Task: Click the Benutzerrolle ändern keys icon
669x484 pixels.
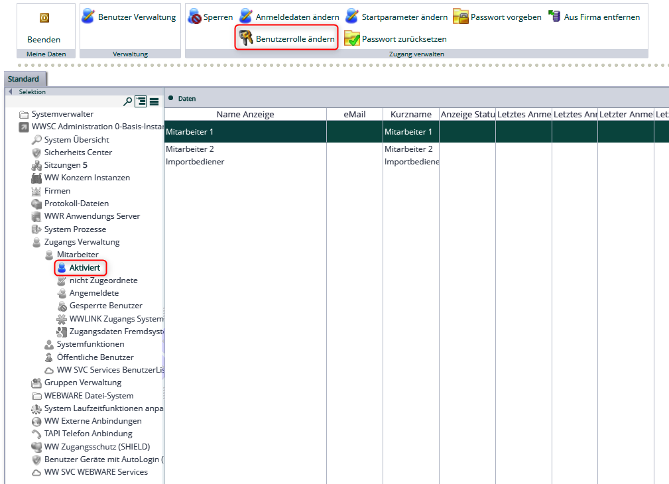Action: point(246,39)
